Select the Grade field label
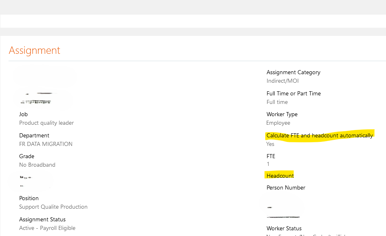Image resolution: width=386 pixels, height=236 pixels. coord(26,156)
